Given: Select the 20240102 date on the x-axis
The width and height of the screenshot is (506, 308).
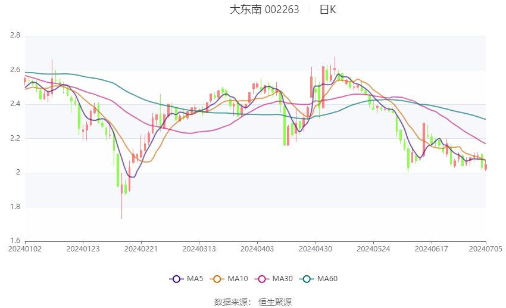Looking at the screenshot, I should pos(25,248).
